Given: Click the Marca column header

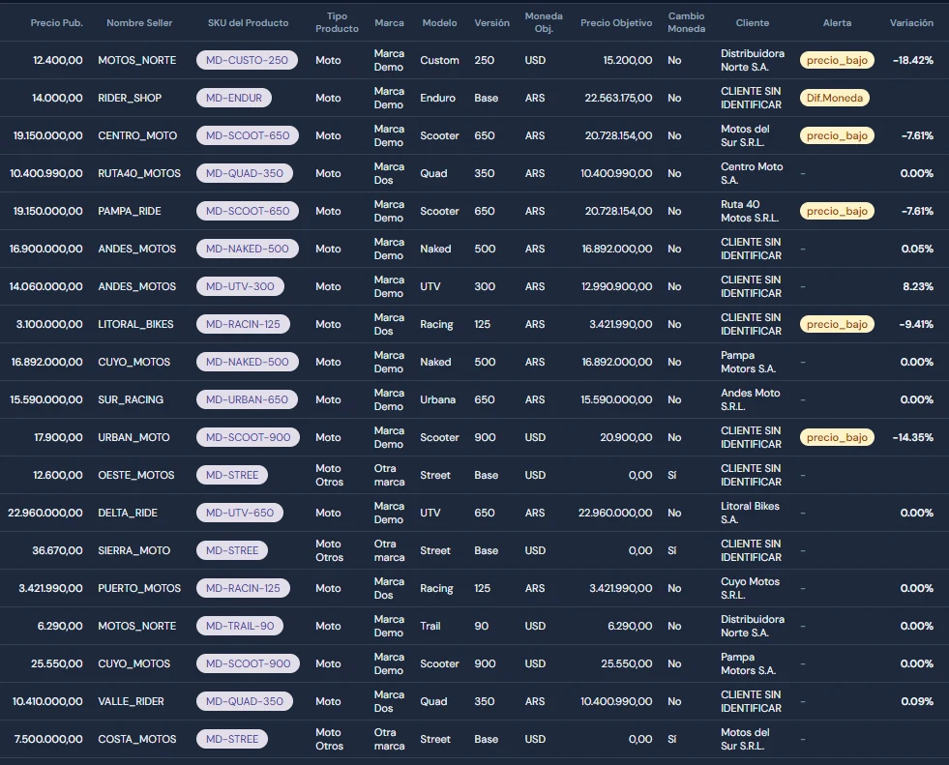Looking at the screenshot, I should (x=389, y=22).
